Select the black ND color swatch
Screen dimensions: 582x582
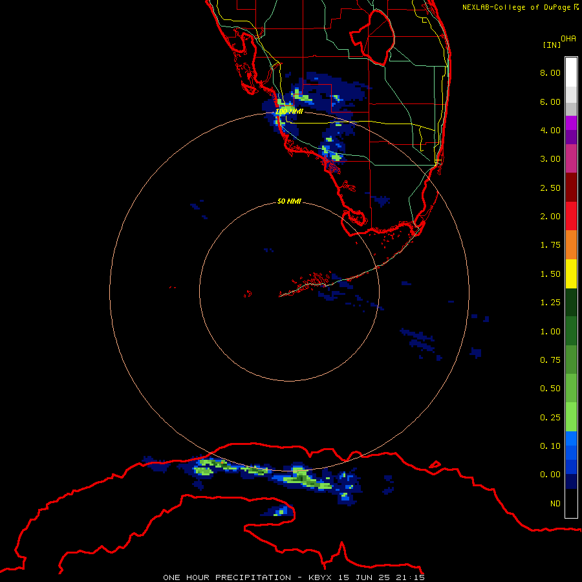click(x=571, y=503)
